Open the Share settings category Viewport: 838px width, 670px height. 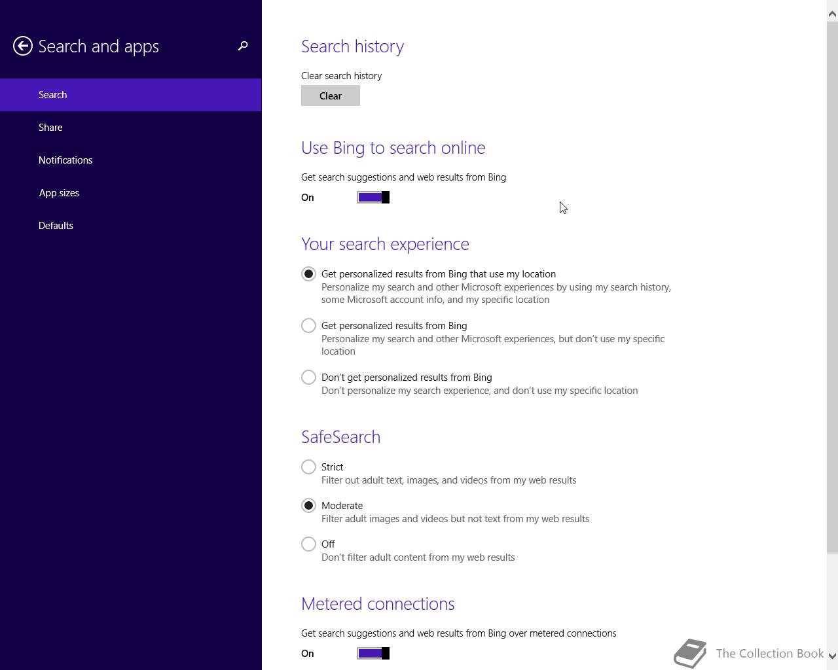pyautogui.click(x=131, y=128)
